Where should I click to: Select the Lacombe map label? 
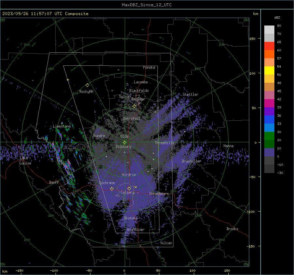(x=141, y=82)
